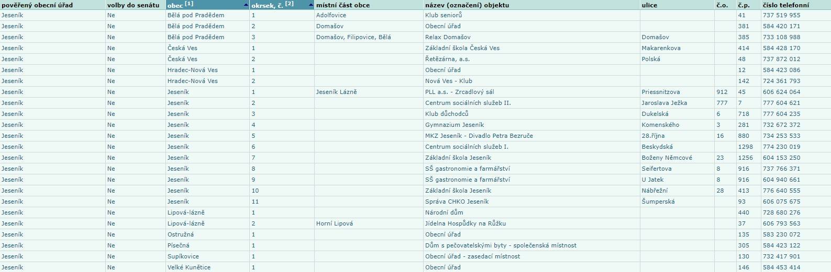This screenshot has width=831, height=272.
Task: Click the sort arrow in the okrsek column
Action: (311, 5)
